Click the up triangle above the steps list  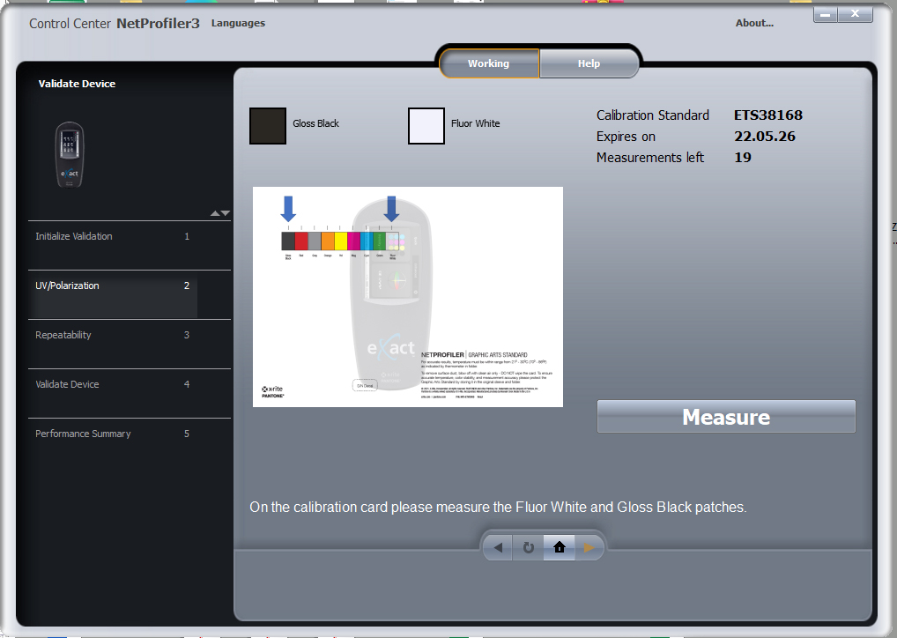(214, 213)
